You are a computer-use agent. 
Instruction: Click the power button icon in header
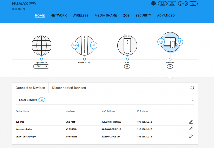tap(193, 4)
